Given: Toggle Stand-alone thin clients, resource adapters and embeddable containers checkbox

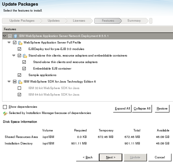Looking at the screenshot, I should point(20,55).
